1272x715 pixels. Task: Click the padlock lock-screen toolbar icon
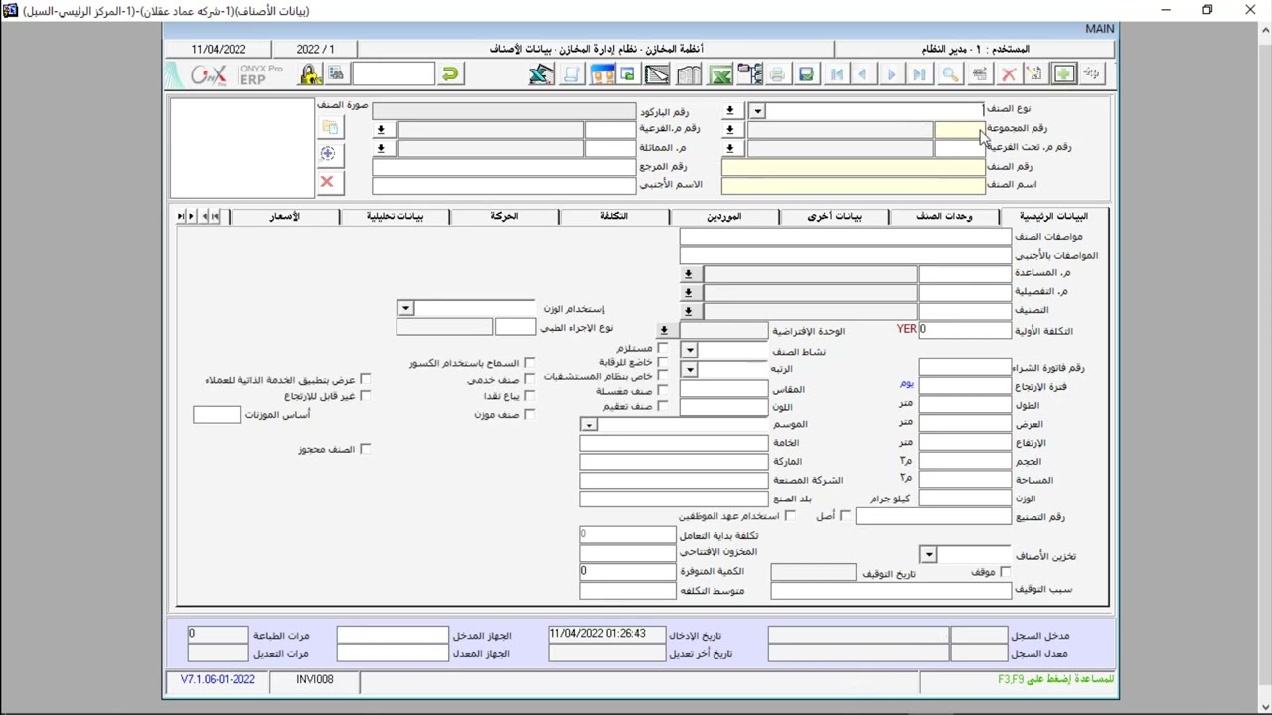pos(310,74)
